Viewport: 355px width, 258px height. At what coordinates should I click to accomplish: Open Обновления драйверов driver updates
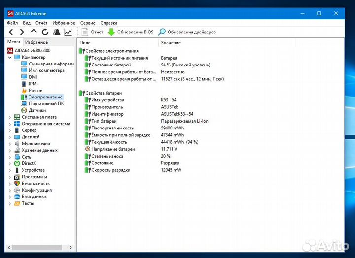point(187,32)
